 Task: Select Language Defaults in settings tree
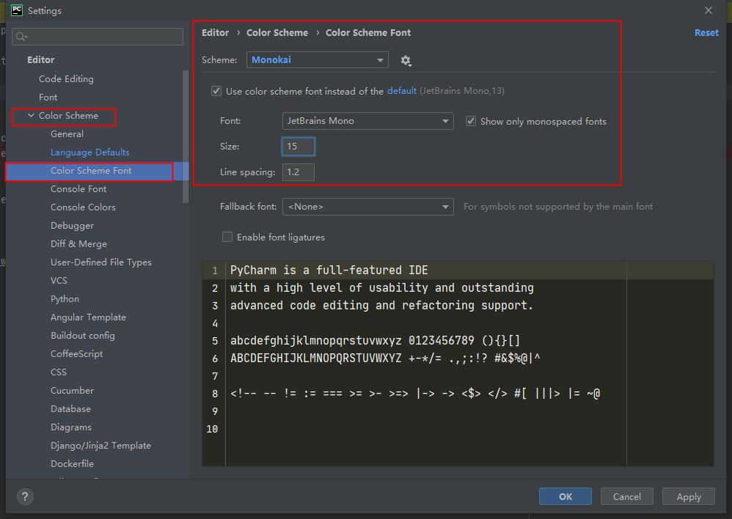pyautogui.click(x=89, y=152)
